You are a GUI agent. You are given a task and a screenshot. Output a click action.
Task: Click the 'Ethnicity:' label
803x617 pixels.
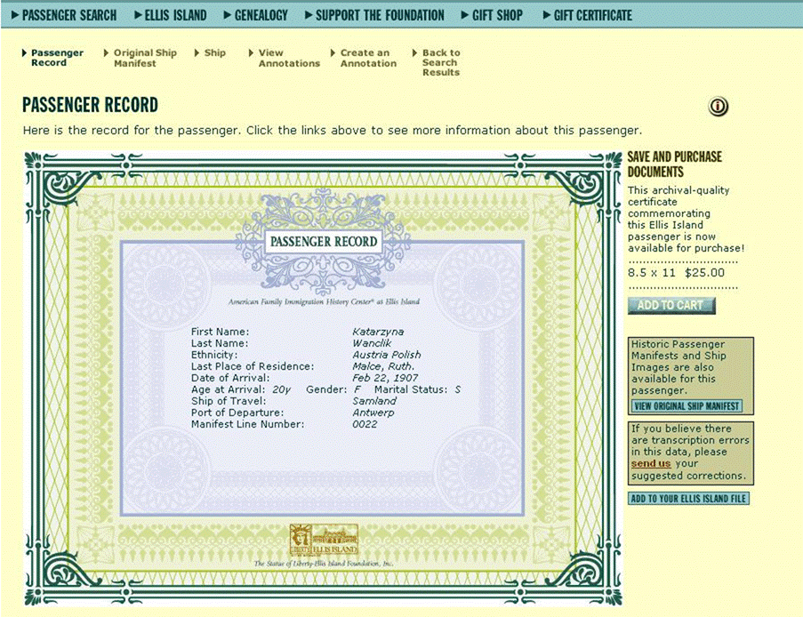point(214,355)
